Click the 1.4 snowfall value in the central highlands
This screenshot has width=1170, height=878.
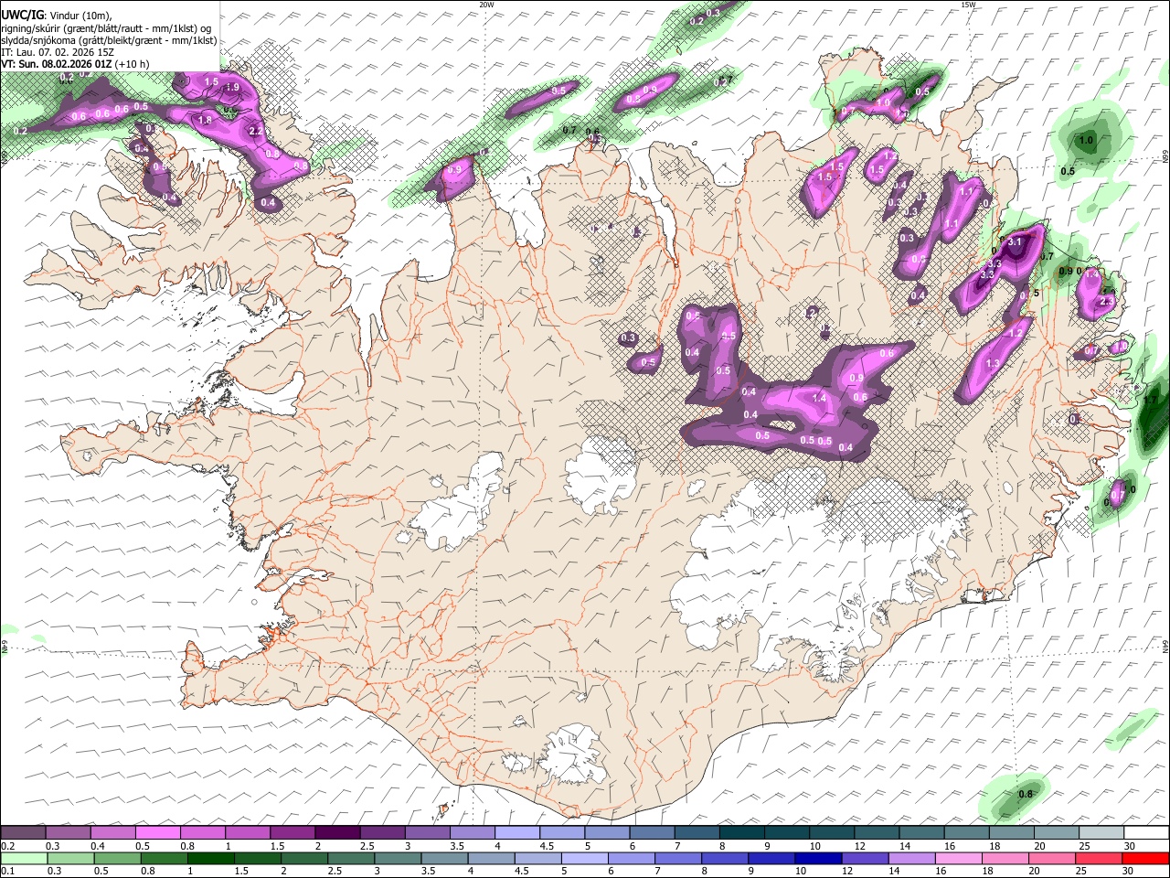pyautogui.click(x=819, y=398)
